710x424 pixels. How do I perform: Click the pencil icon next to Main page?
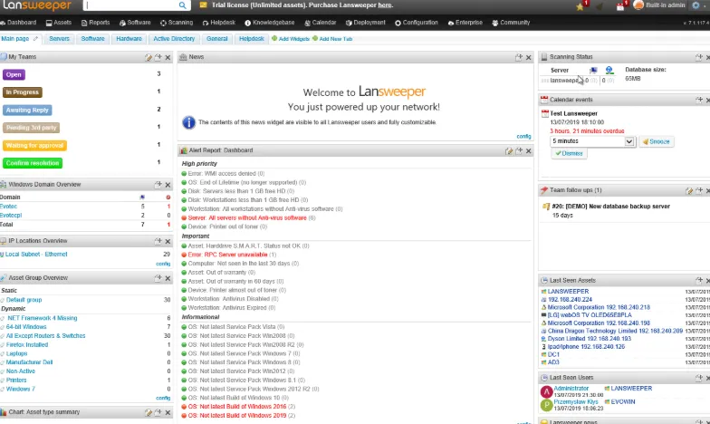pos(35,39)
